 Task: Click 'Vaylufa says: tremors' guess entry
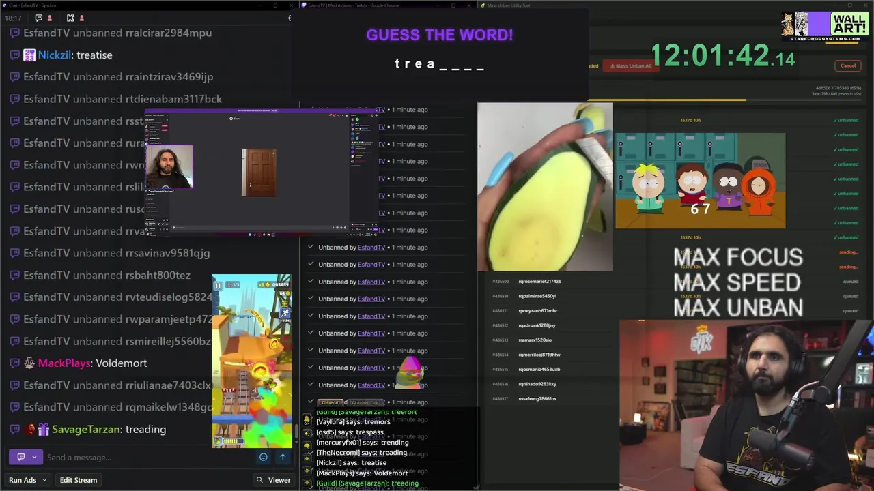[x=353, y=422]
